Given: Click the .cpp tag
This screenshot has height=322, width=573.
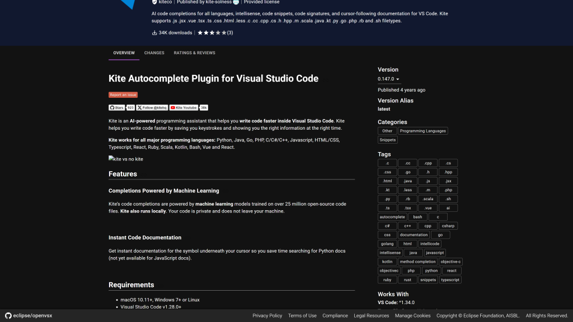Looking at the screenshot, I should (428, 163).
